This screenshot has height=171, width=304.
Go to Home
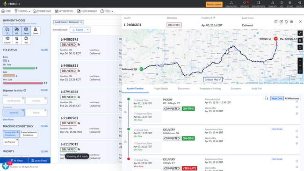point(6,11)
